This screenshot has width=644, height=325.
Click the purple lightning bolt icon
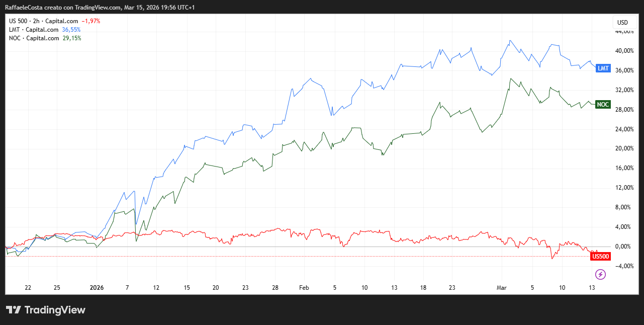(x=600, y=274)
